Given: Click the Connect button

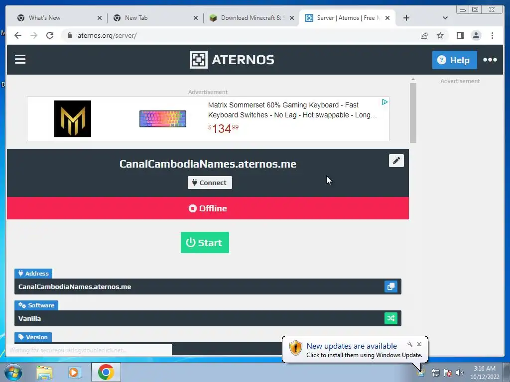Looking at the screenshot, I should pos(210,183).
